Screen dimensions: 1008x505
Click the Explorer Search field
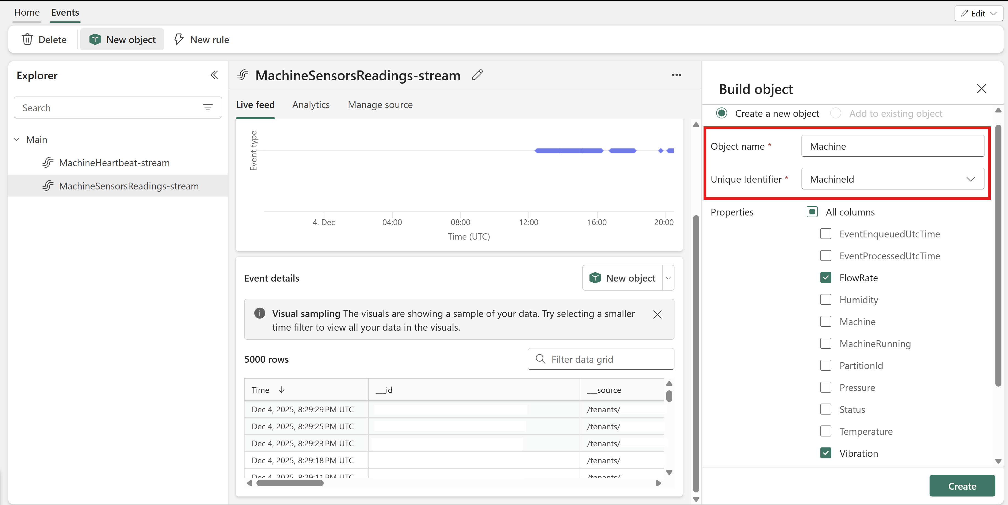(x=118, y=107)
